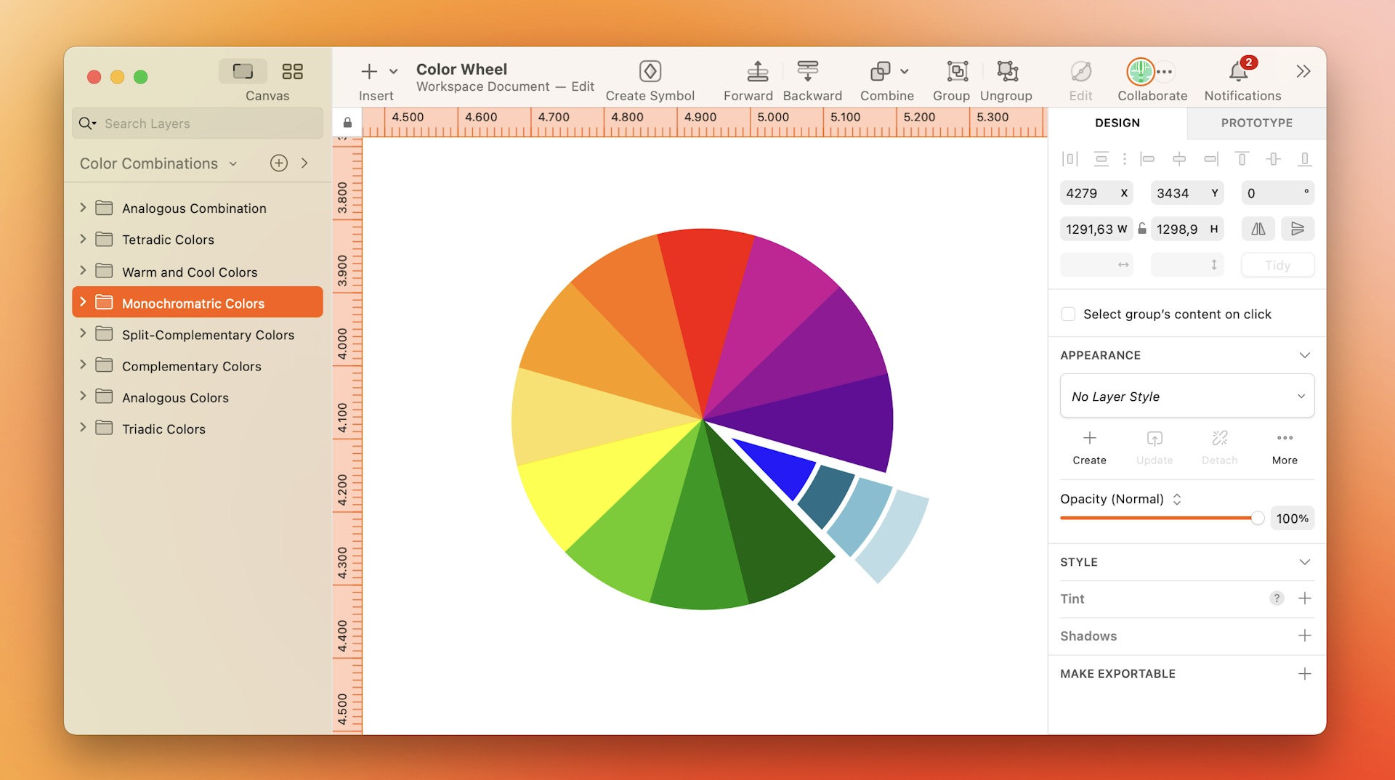Flip the selection horizontally
Image resolution: width=1395 pixels, height=780 pixels.
point(1258,229)
